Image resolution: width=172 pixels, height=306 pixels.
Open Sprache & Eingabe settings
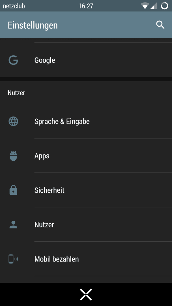coord(86,121)
